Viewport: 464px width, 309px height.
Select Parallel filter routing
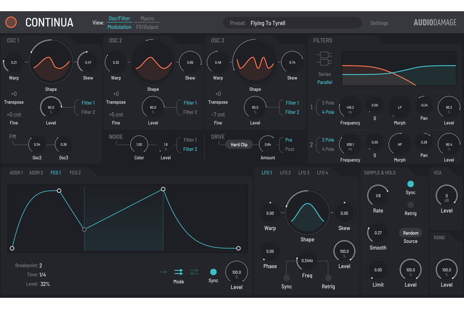click(x=325, y=82)
